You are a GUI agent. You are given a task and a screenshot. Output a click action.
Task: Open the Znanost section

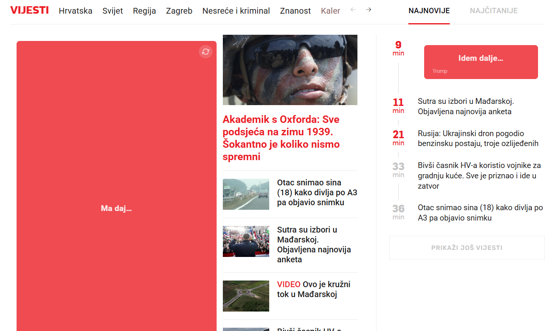pyautogui.click(x=295, y=11)
